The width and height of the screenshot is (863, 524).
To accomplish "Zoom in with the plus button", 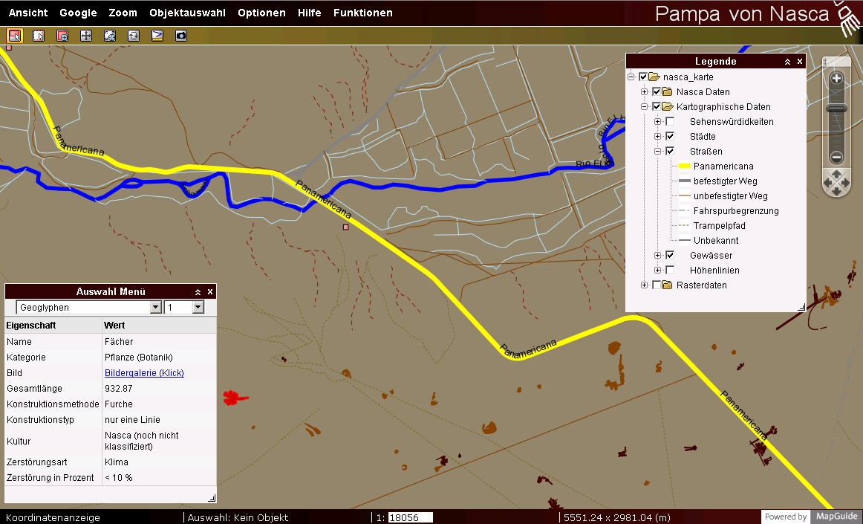I will point(836,79).
